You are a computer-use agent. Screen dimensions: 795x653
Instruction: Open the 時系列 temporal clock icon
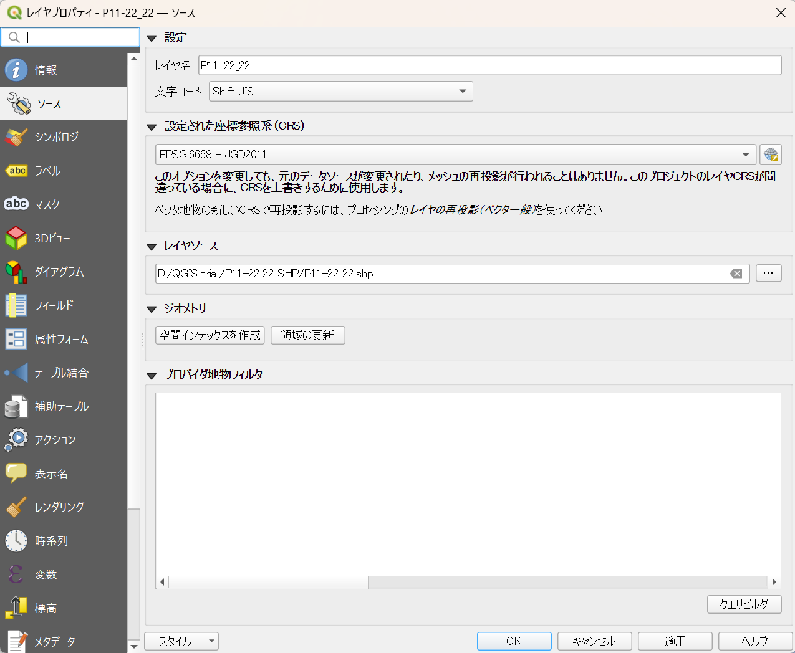pos(16,541)
